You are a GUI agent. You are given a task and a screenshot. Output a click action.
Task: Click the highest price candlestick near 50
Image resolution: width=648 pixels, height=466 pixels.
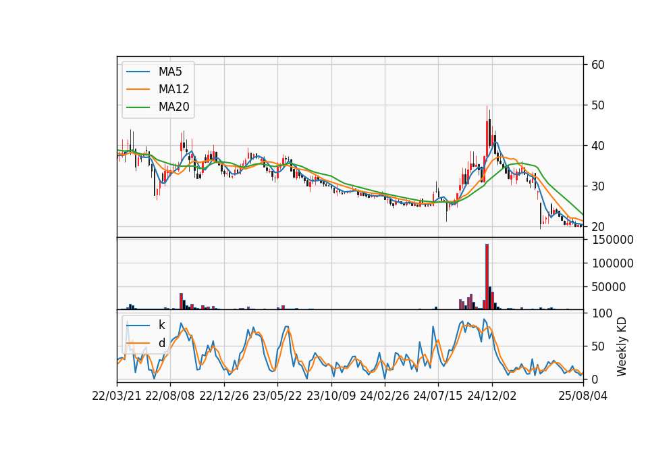point(487,132)
